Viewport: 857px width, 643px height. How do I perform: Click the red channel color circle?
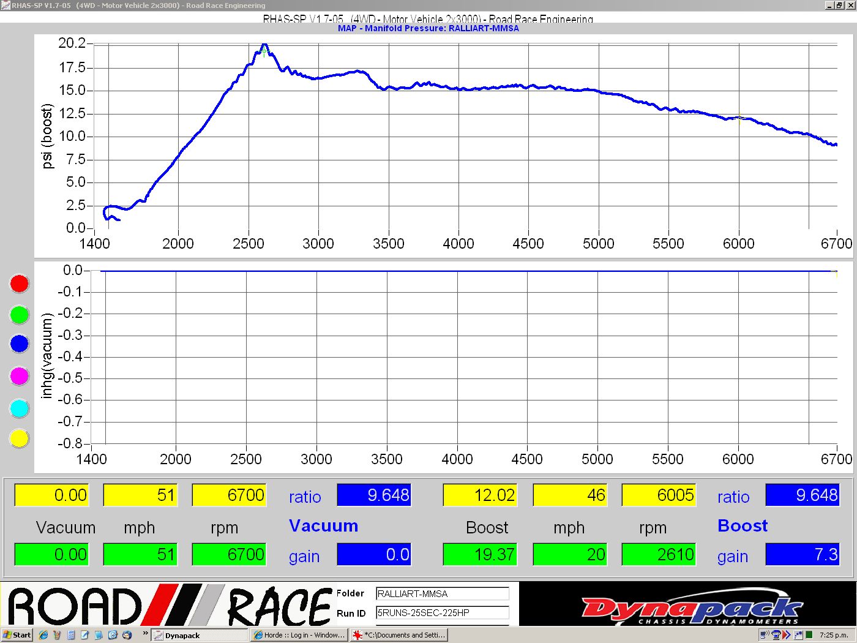20,284
